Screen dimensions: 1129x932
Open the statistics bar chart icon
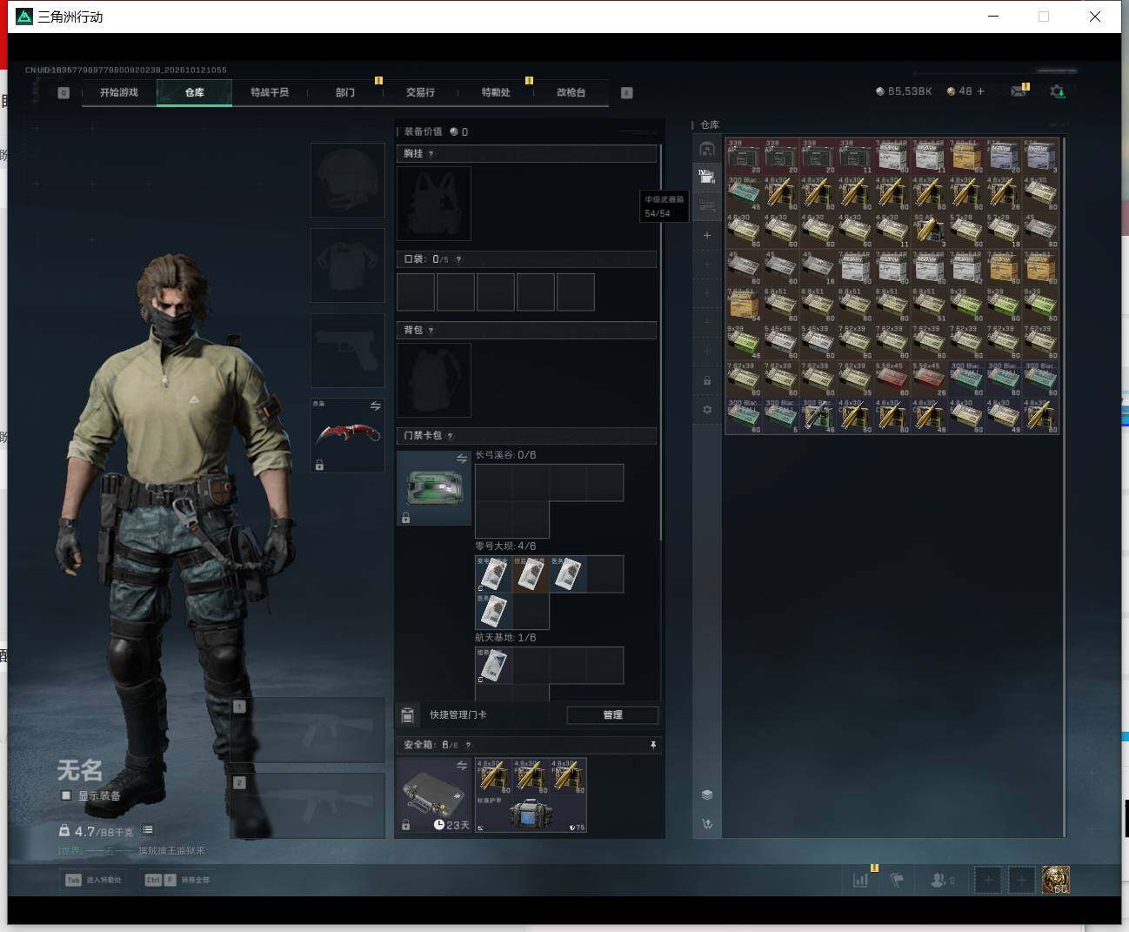pos(860,880)
